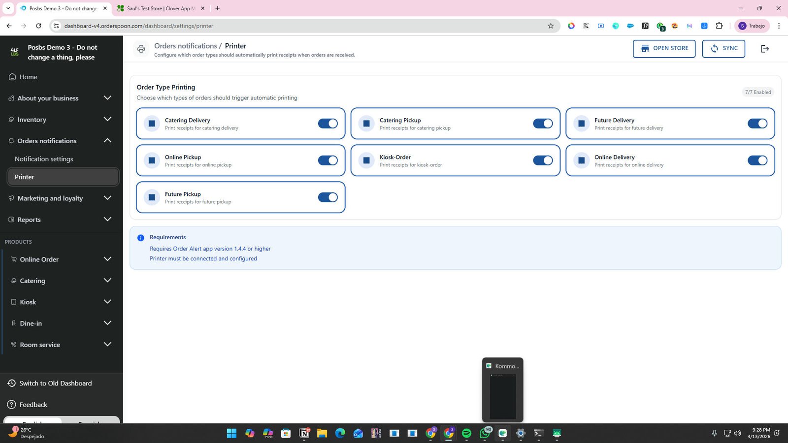Click the SYNC button

point(723,49)
